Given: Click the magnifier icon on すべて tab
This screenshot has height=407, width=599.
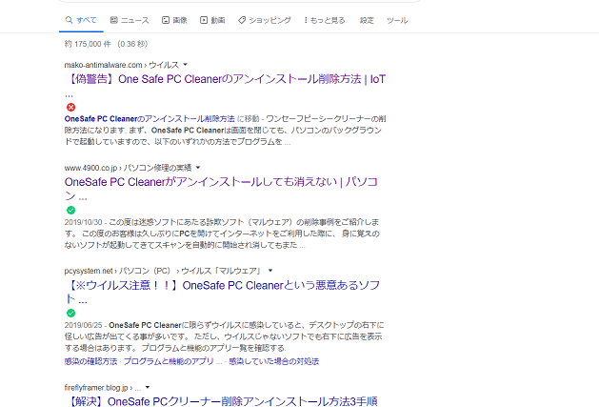Looking at the screenshot, I should click(x=69, y=20).
